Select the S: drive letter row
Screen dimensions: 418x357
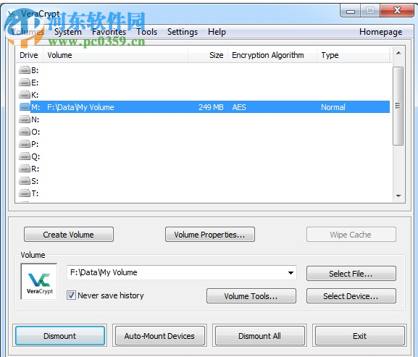(204, 181)
